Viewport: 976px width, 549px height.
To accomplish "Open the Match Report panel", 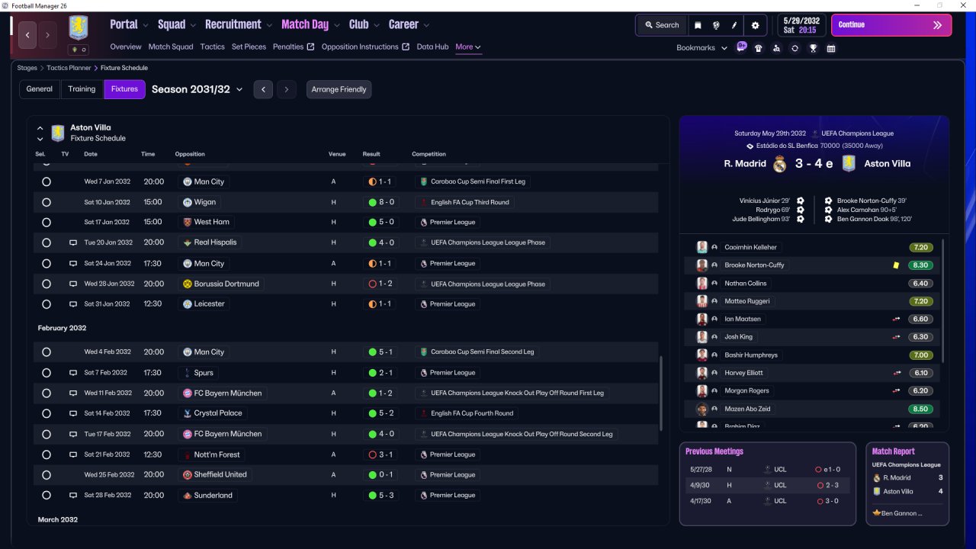I will (907, 484).
